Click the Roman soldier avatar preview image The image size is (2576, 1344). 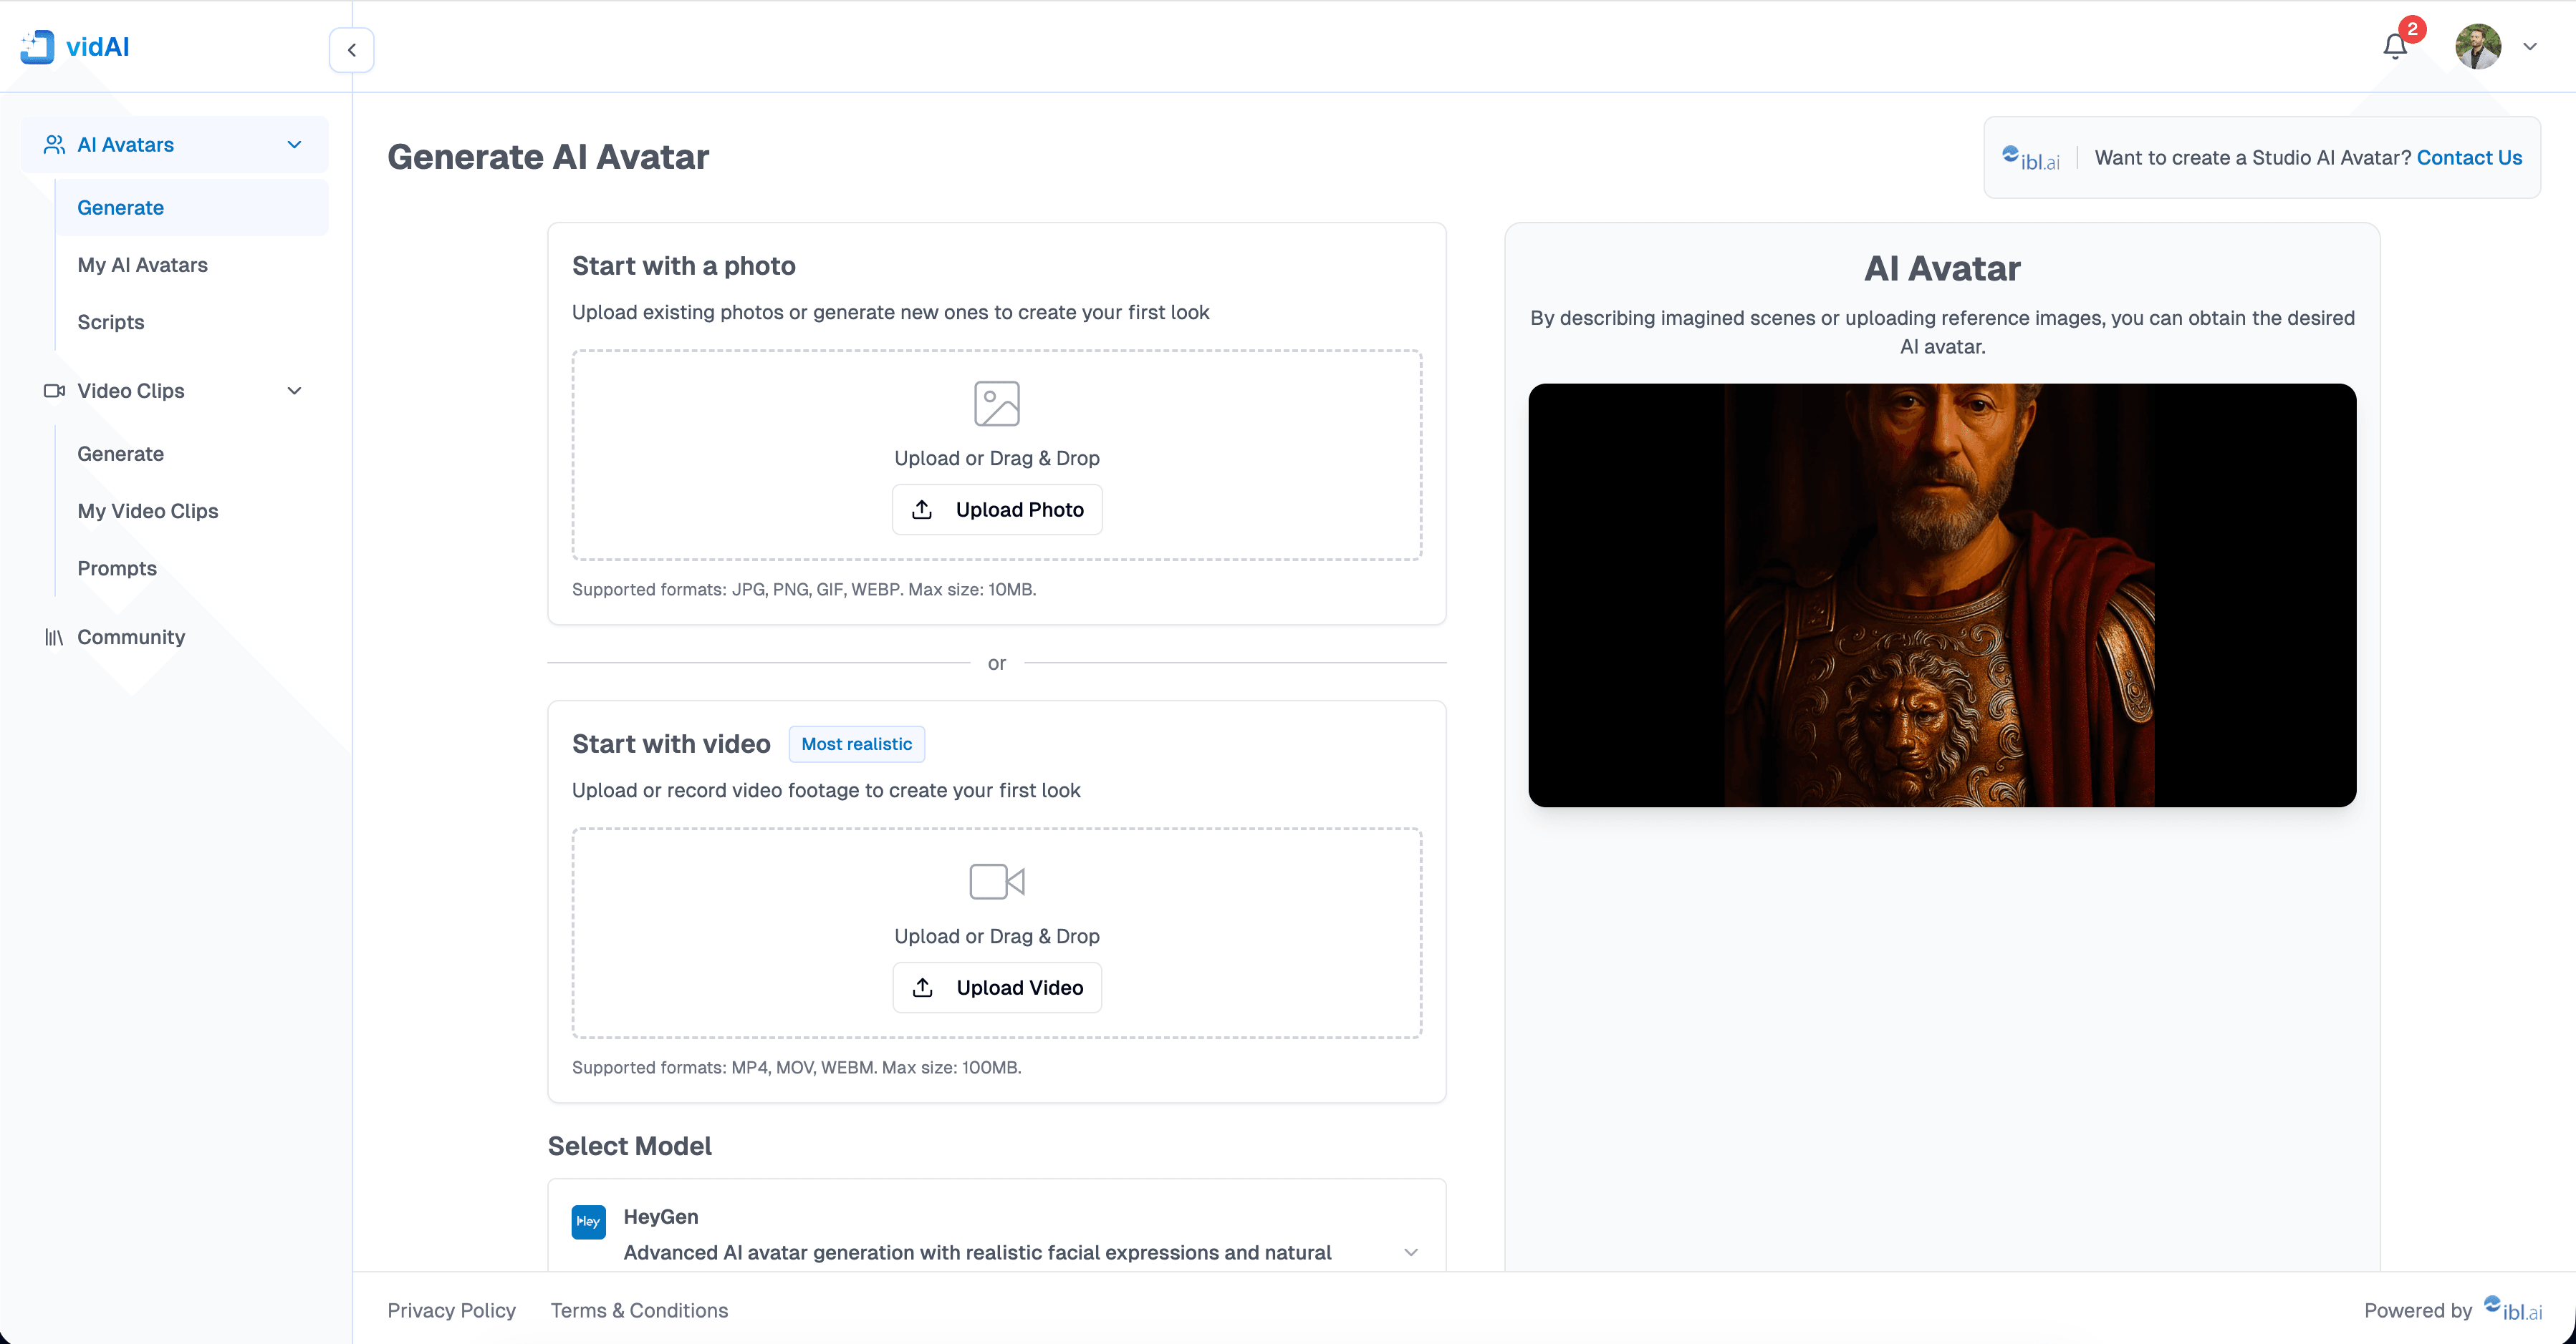tap(1941, 595)
